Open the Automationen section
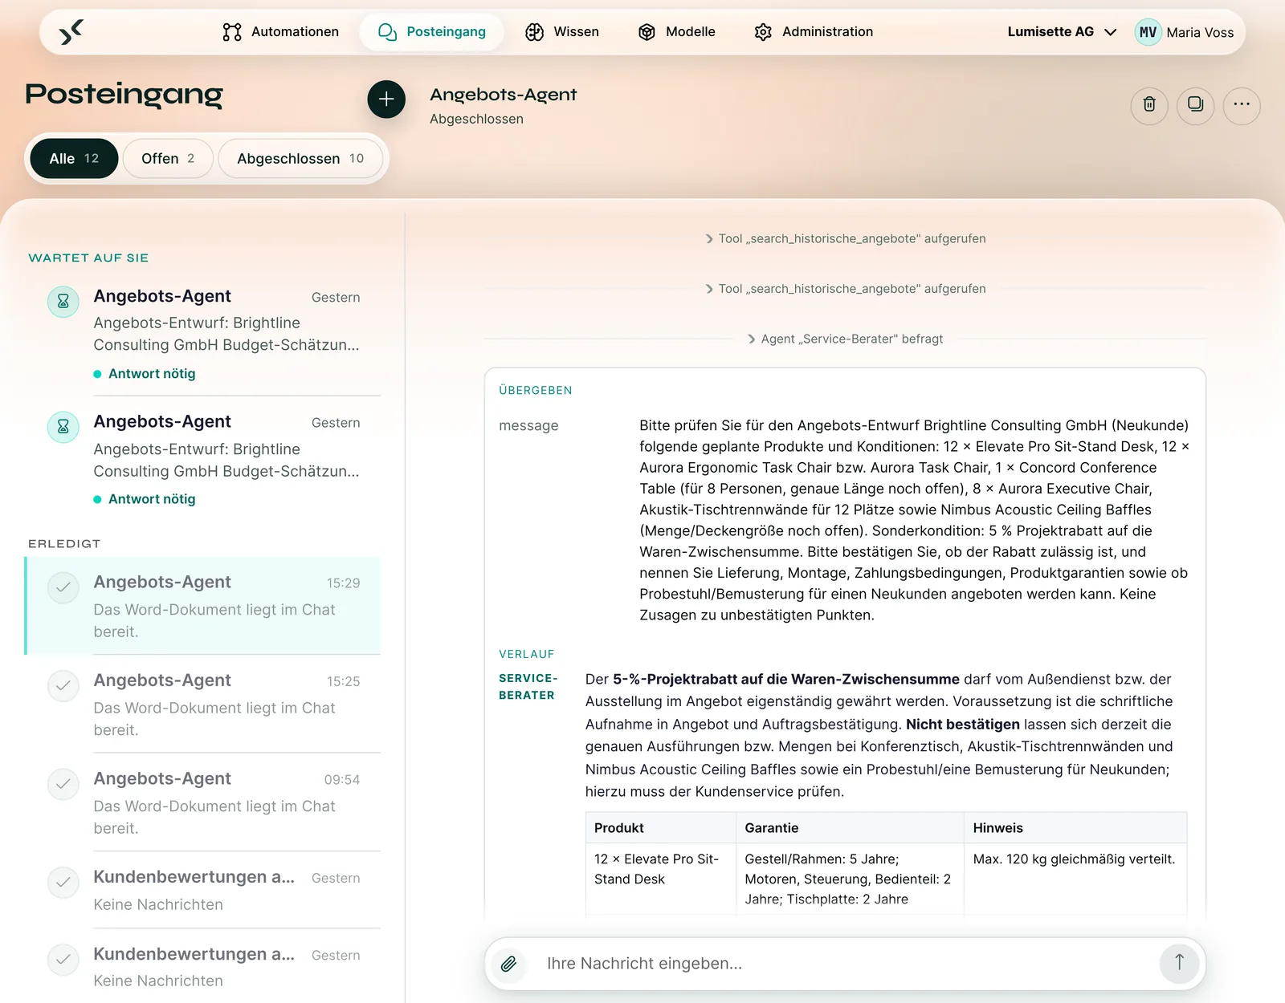Image resolution: width=1285 pixels, height=1003 pixels. pyautogui.click(x=280, y=32)
